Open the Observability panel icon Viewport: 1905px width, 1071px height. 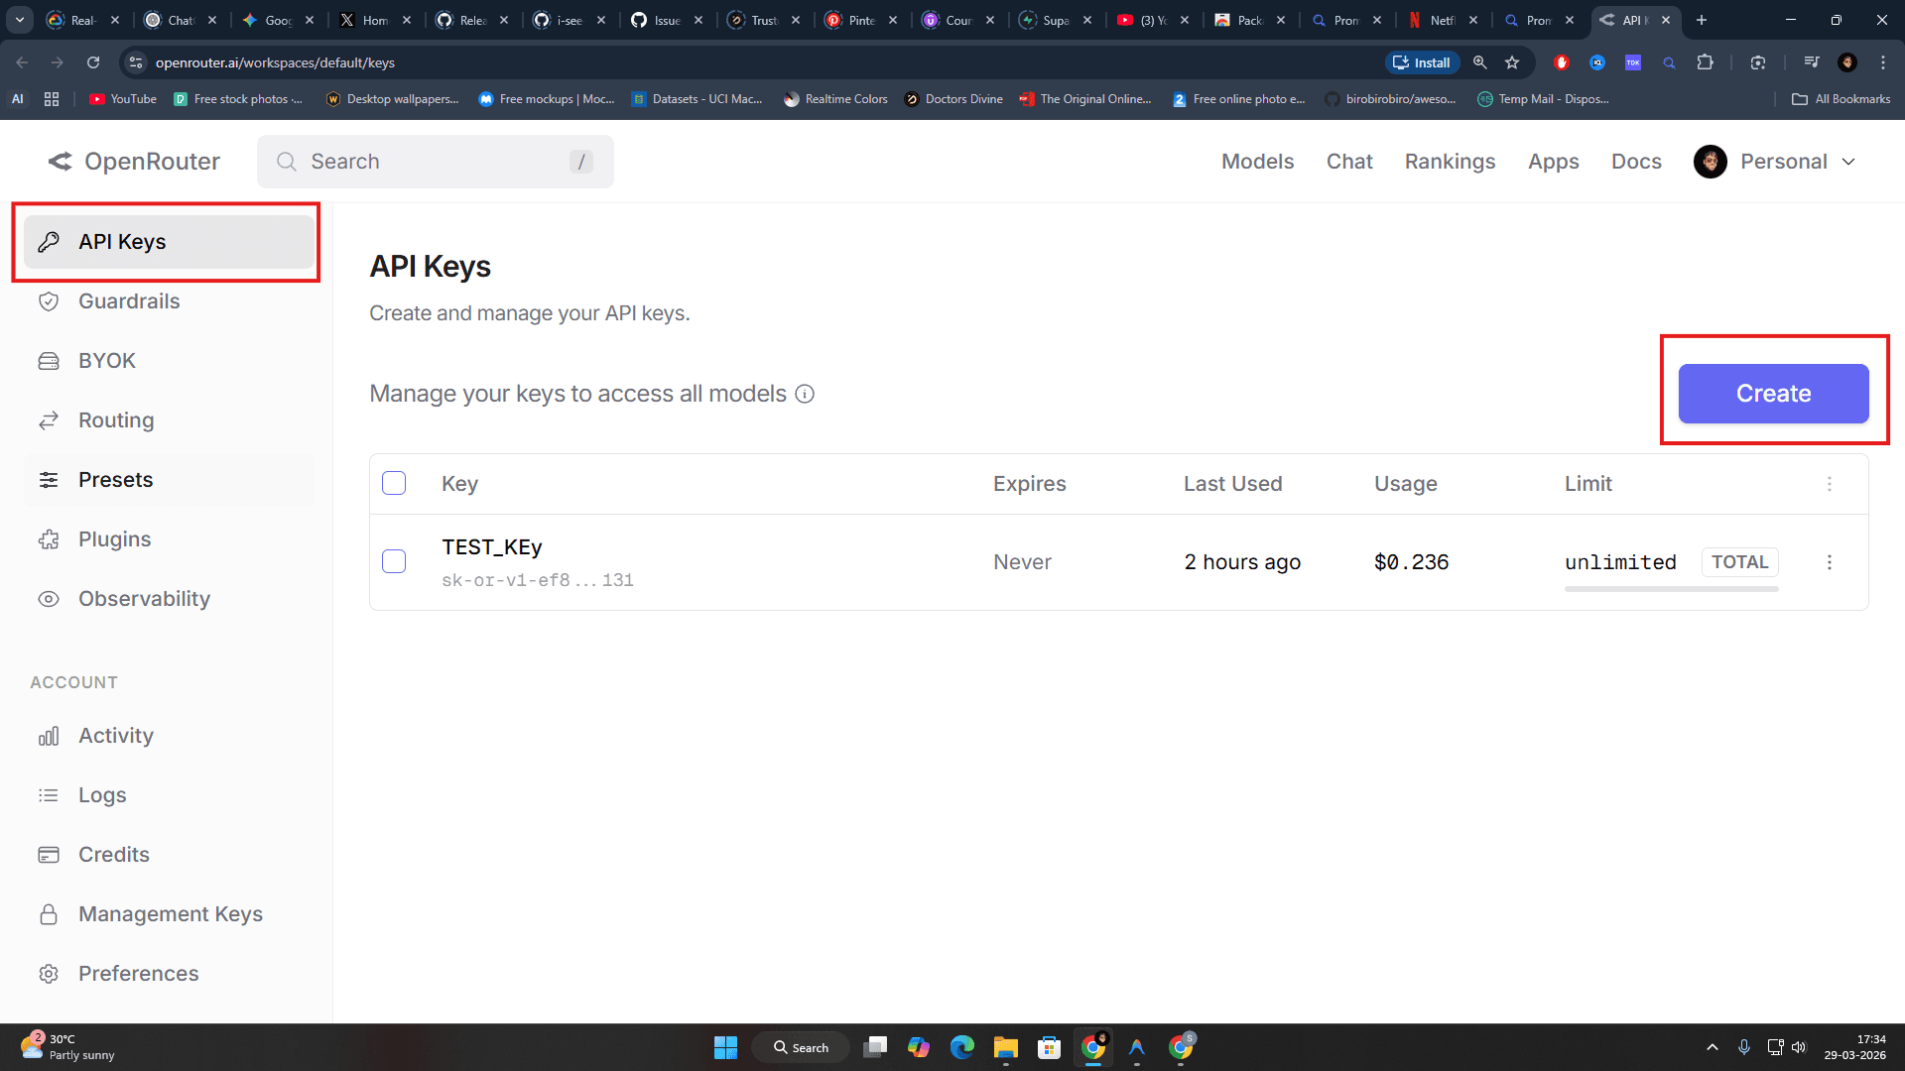[x=49, y=598]
